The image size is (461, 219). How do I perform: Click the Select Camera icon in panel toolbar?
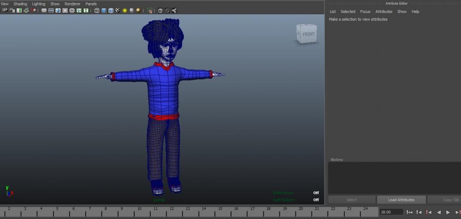5,10
